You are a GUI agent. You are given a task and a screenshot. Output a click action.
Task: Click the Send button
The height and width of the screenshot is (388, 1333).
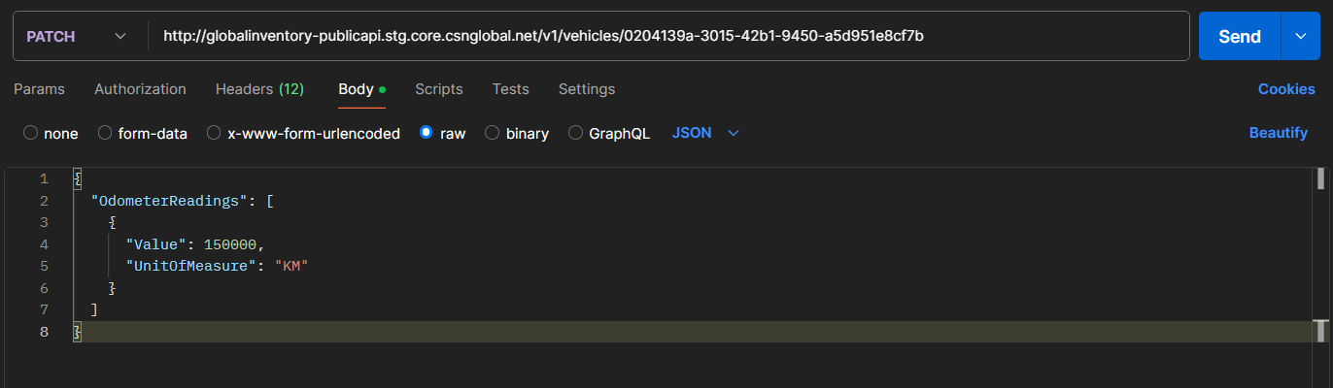tap(1240, 36)
